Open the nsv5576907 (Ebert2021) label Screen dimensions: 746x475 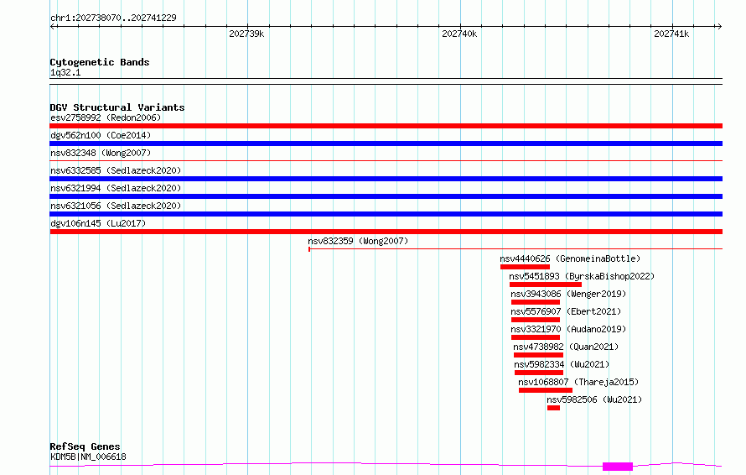566,311
